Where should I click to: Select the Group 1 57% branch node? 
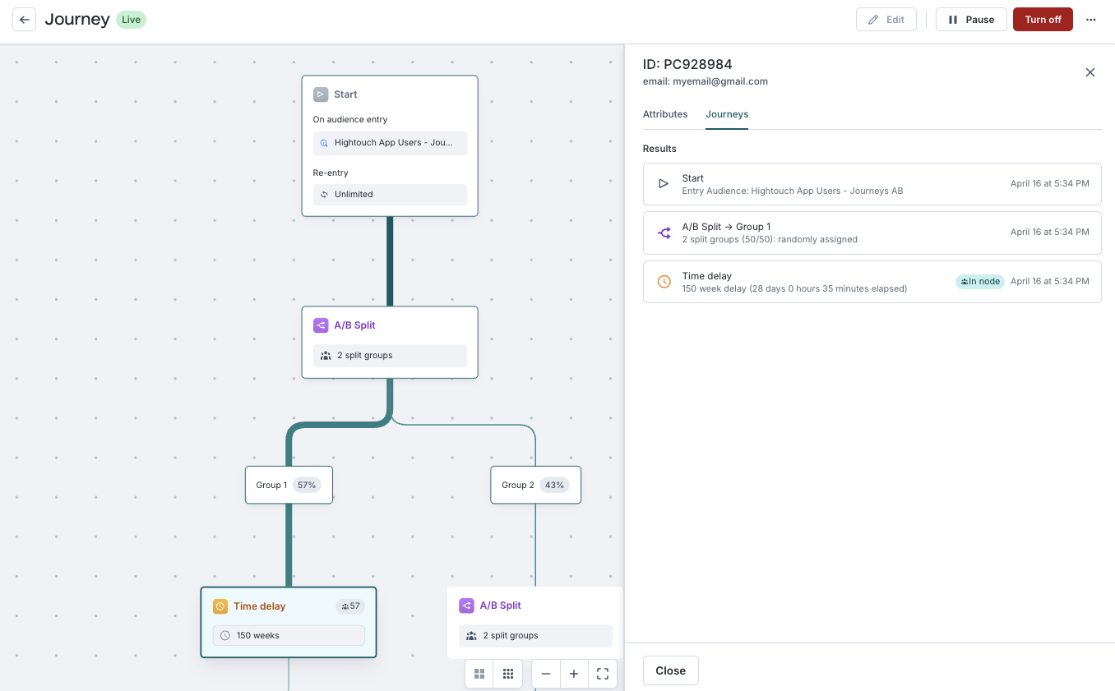click(x=289, y=485)
